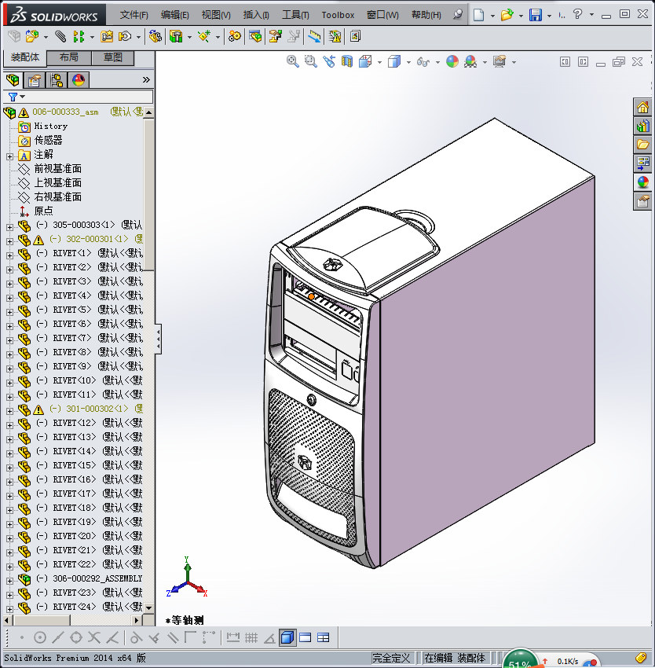Viewport: 655px width, 668px height.
Task: Expand the 306-000292_ASSEMBLY node
Action: 9,581
